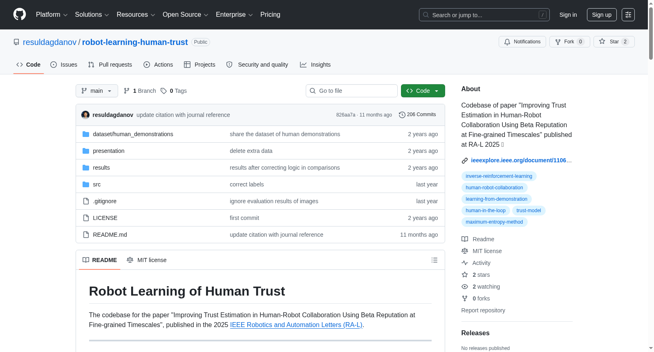The image size is (654, 352).
Task: Select the README tab in file viewer
Action: [x=100, y=260]
